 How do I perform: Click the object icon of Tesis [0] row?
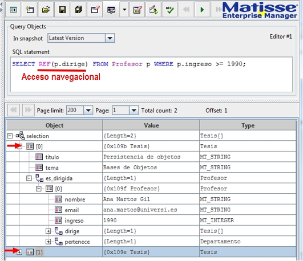point(30,146)
